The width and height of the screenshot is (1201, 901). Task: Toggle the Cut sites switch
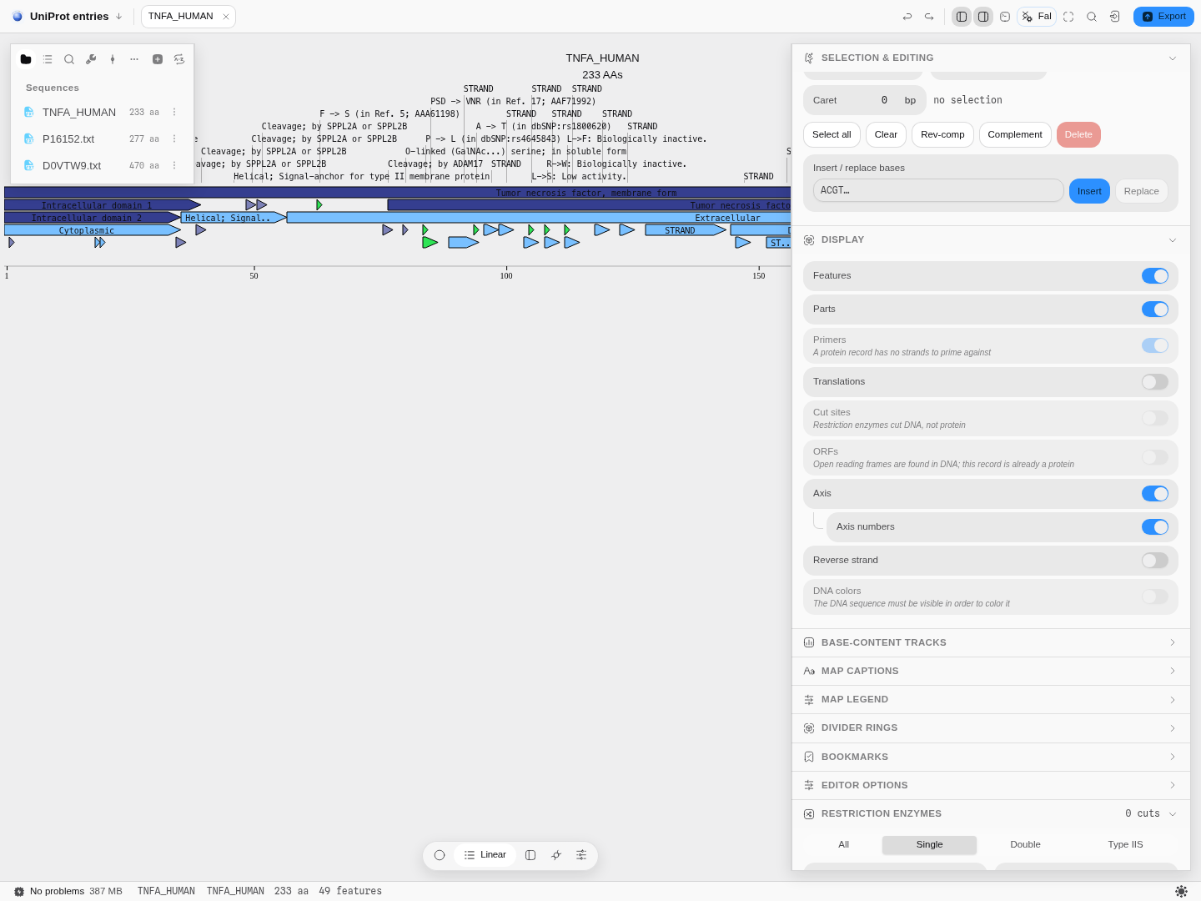pyautogui.click(x=1155, y=418)
